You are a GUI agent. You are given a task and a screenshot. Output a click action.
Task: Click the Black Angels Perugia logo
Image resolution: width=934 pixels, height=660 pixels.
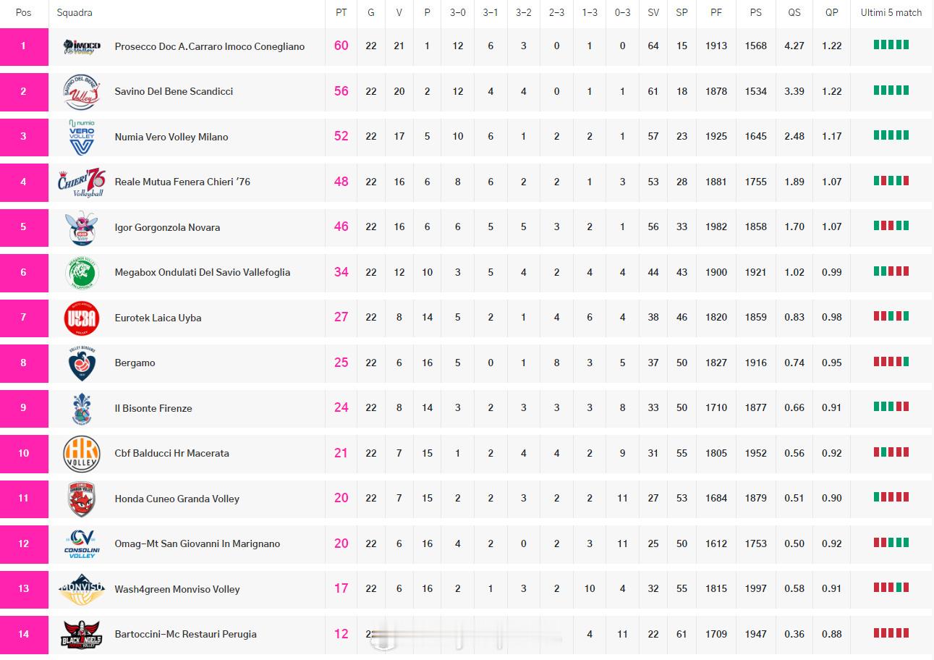[82, 634]
